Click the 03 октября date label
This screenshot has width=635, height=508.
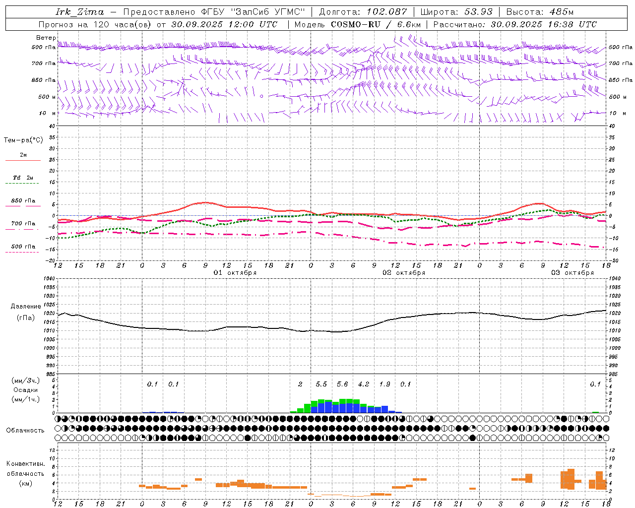point(572,272)
